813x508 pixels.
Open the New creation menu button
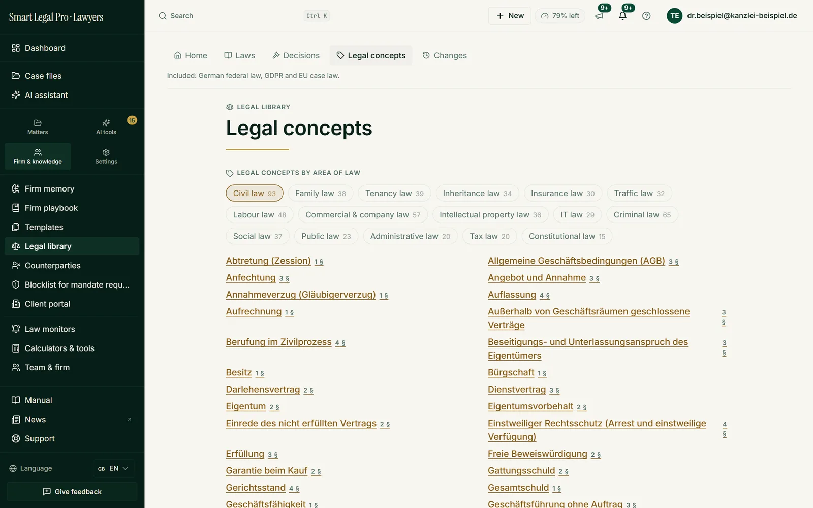point(510,16)
